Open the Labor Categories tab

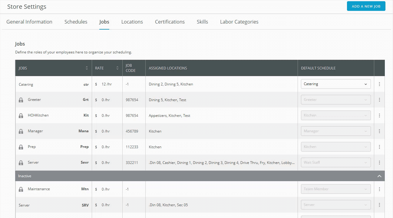239,22
